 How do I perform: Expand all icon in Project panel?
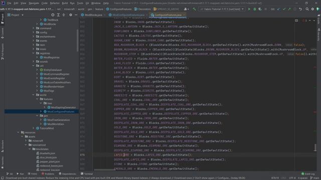58,15
